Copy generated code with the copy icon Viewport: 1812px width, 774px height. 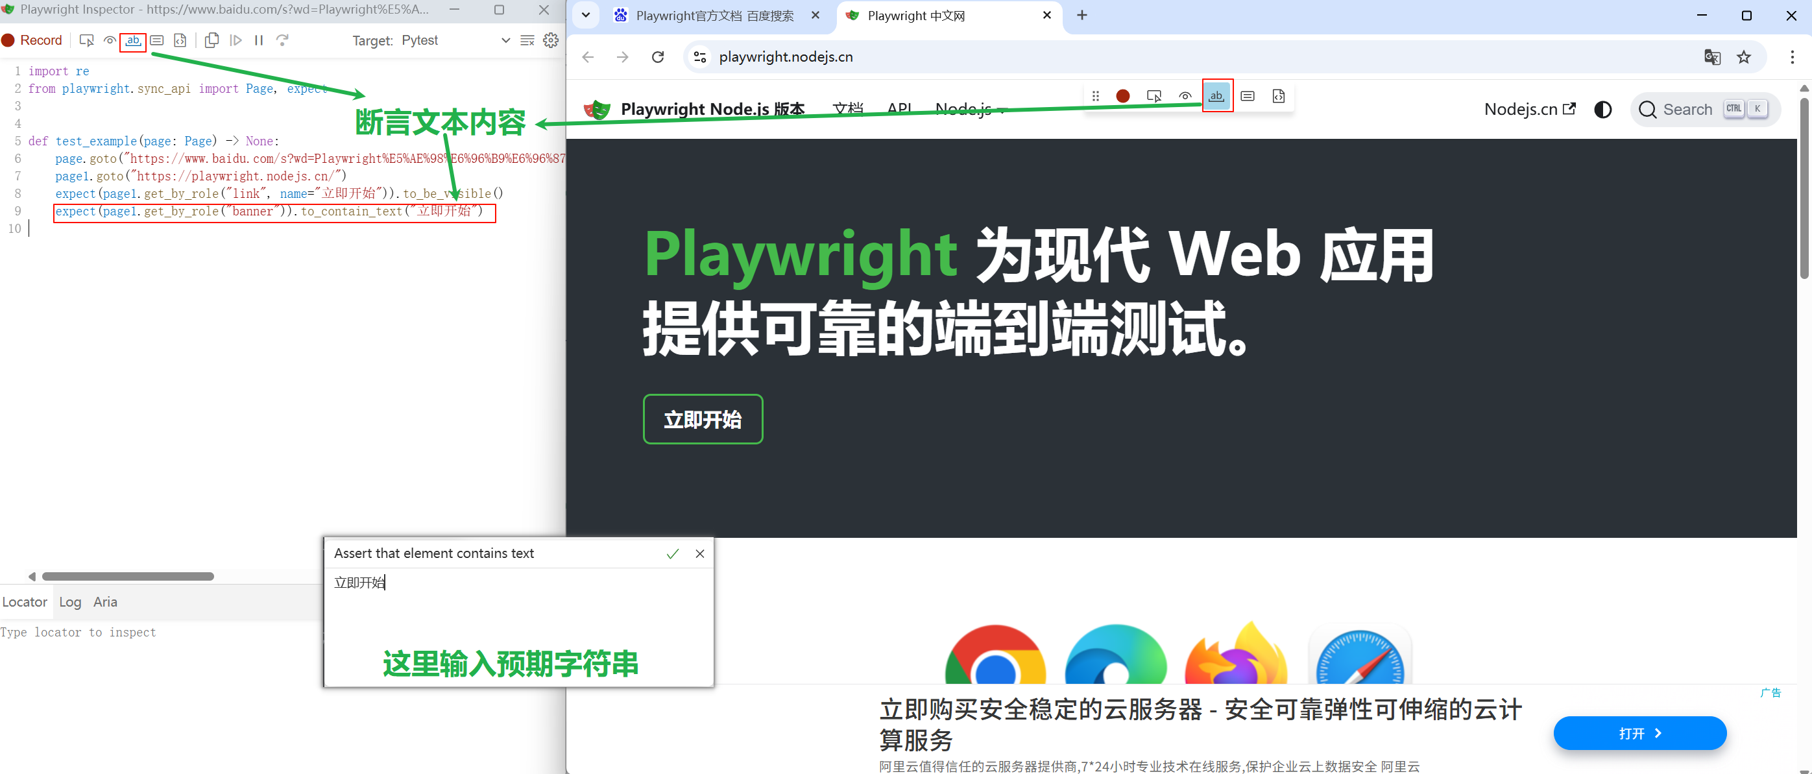211,40
